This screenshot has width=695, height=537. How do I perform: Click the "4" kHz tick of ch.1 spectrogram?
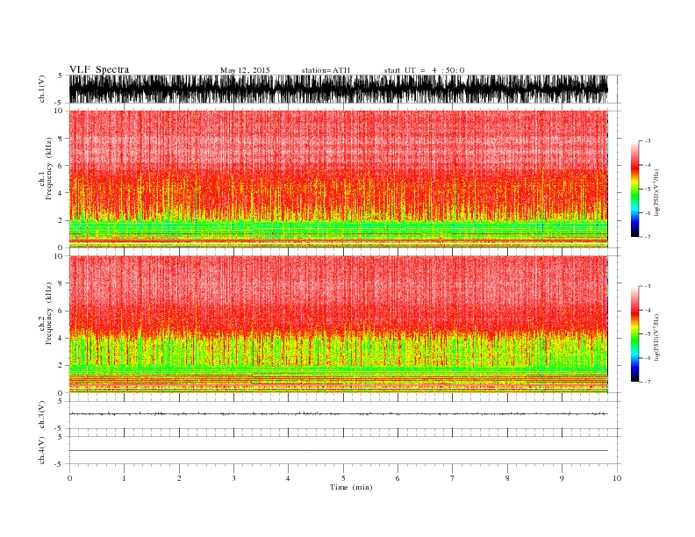point(61,193)
